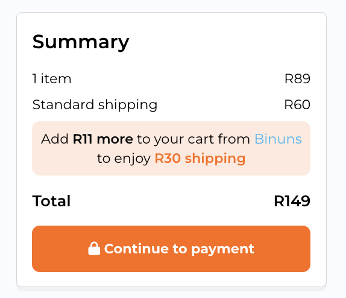
Task: Click the word "item" next to the quantity
Action: pos(56,78)
